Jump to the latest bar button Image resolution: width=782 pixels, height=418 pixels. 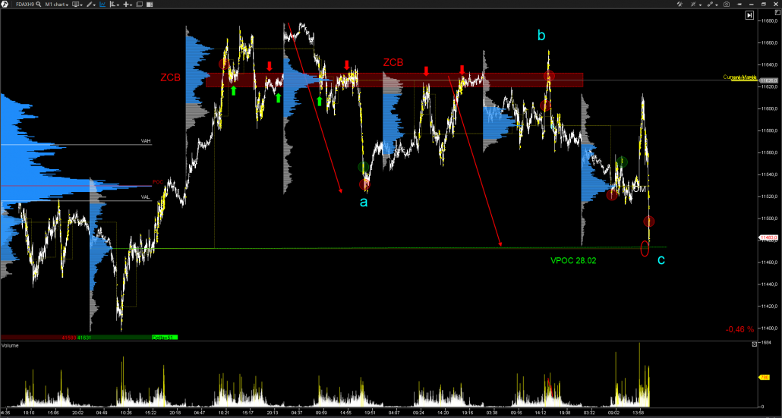[x=749, y=15]
